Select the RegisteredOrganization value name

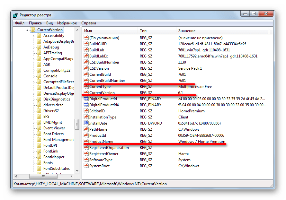point(109,148)
